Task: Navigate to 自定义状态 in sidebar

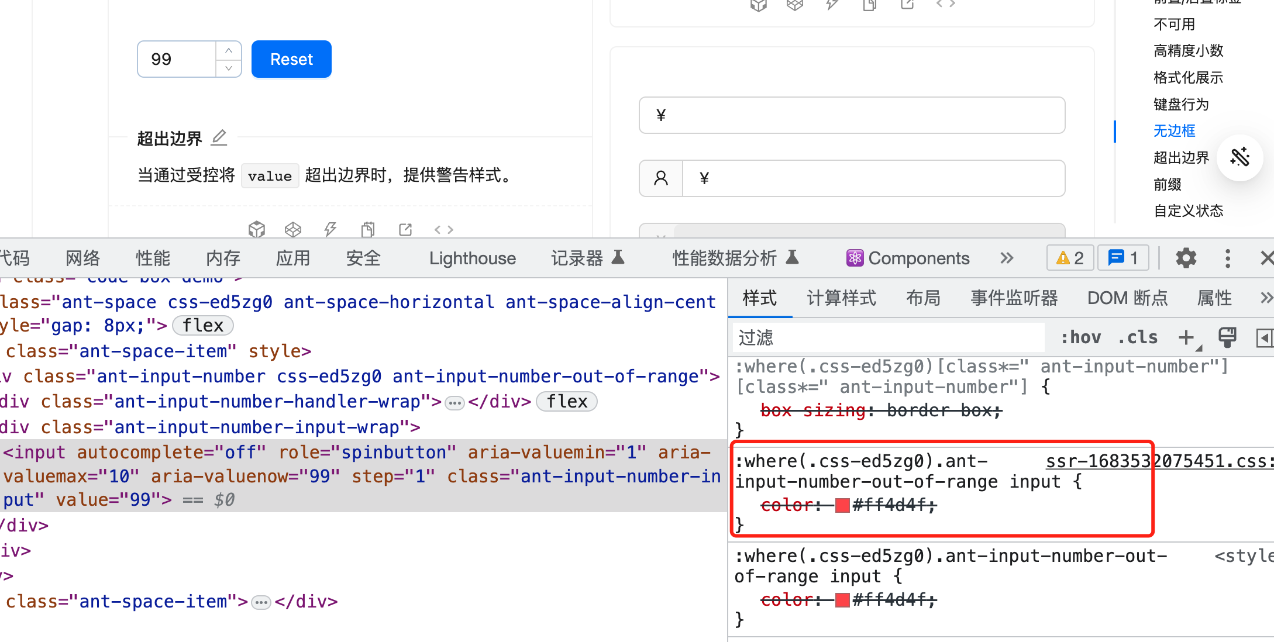Action: coord(1189,210)
